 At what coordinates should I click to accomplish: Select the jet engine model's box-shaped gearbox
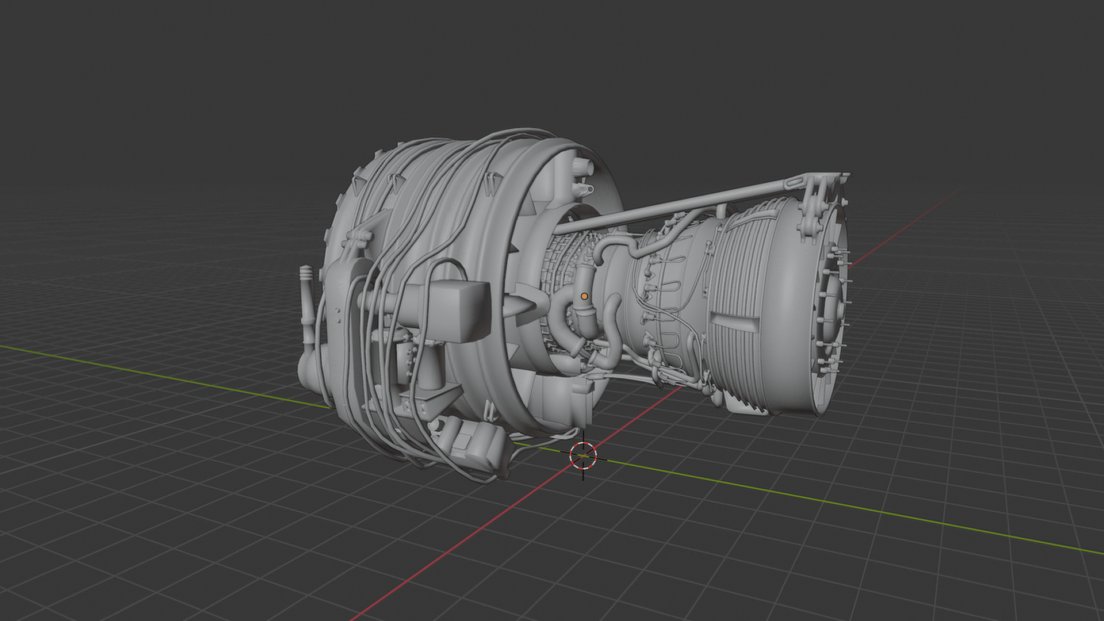[458, 310]
